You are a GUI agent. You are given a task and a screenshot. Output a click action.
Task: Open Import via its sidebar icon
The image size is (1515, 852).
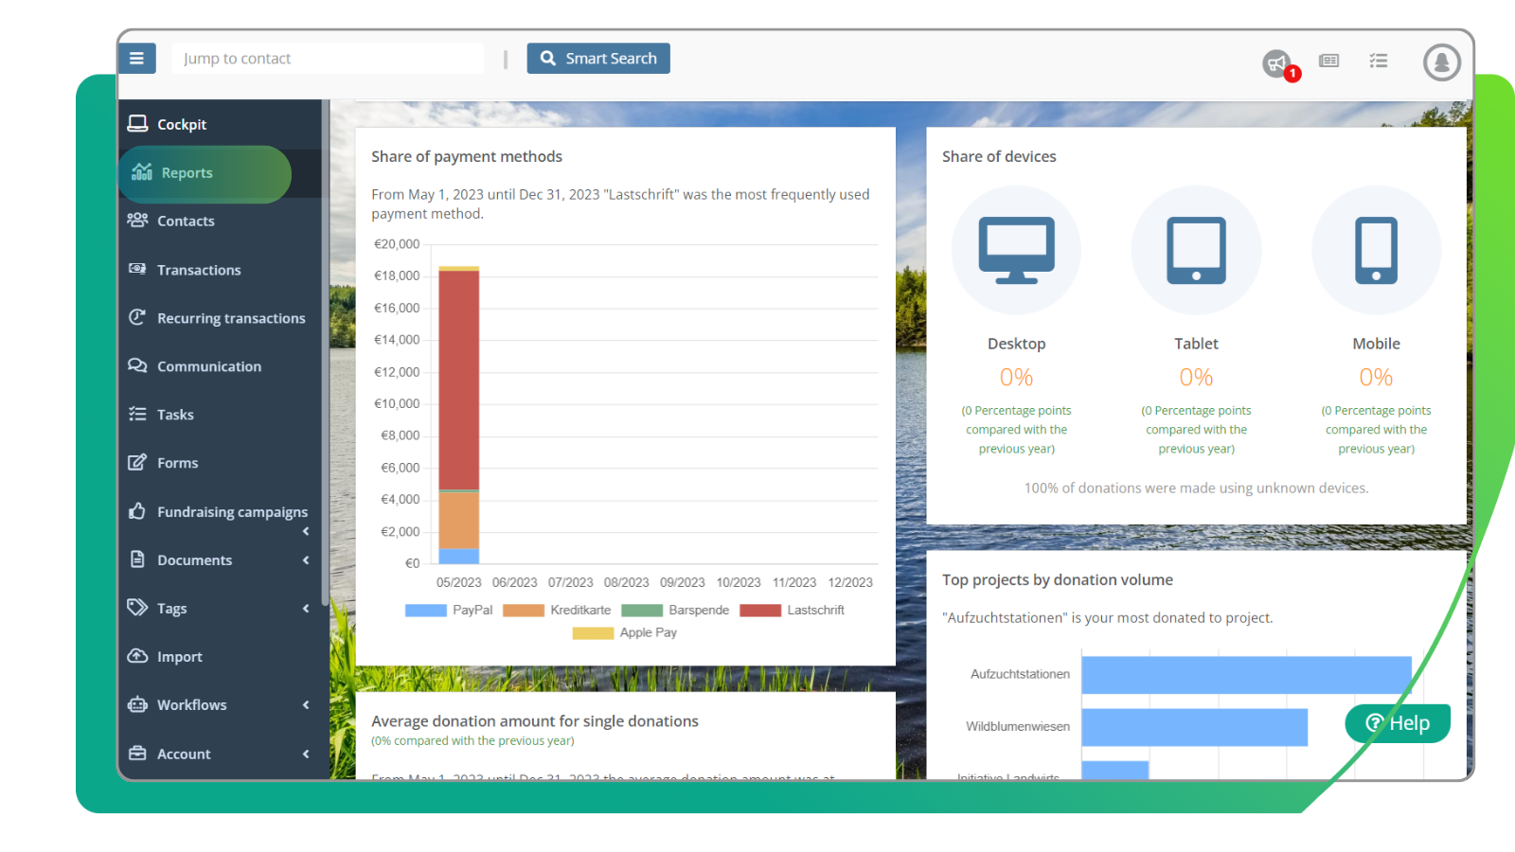[137, 656]
